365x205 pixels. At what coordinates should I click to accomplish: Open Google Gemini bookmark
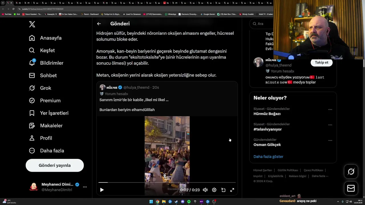(208, 14)
